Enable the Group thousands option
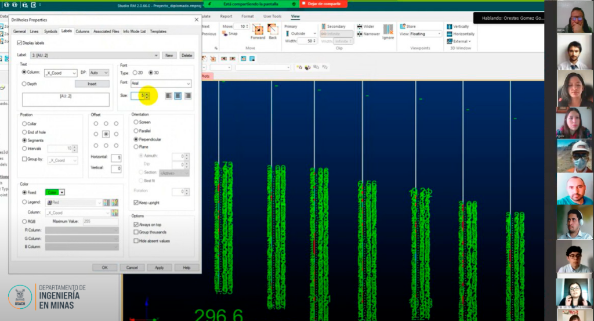 click(x=136, y=232)
